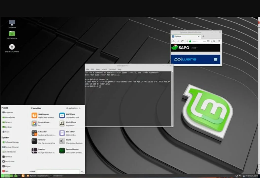Show All applications in the menu
Screen dimensions: 260x178
(73, 108)
